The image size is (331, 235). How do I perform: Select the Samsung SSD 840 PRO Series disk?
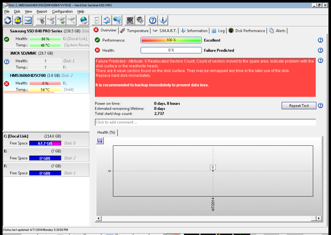pyautogui.click(x=36, y=31)
